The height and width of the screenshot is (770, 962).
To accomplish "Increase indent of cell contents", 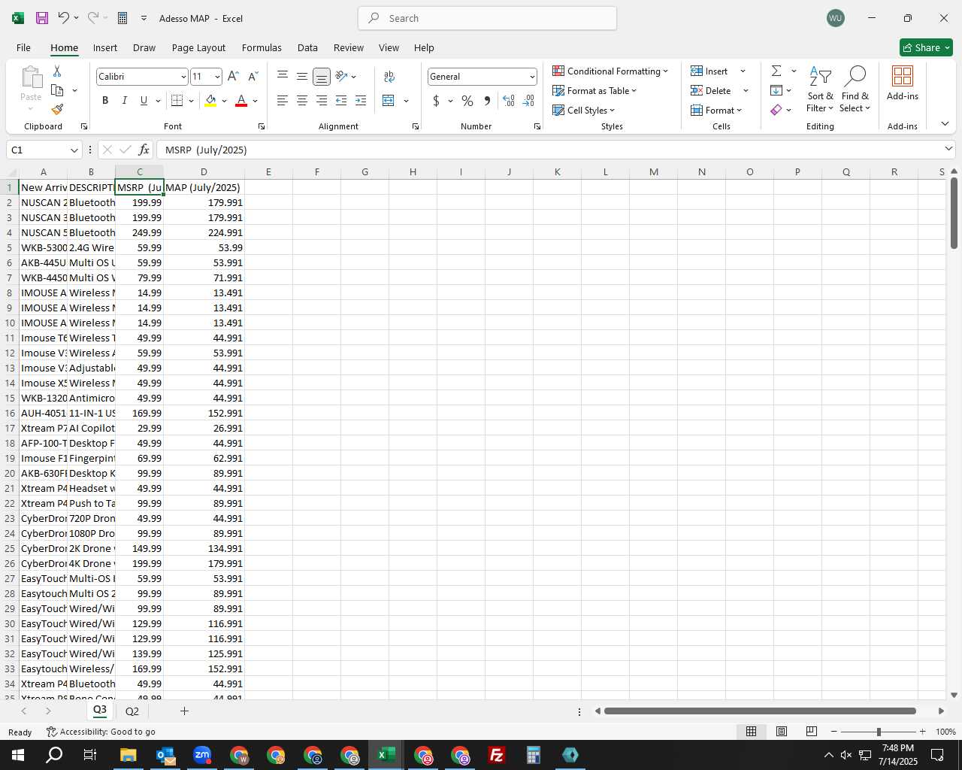I will point(361,101).
